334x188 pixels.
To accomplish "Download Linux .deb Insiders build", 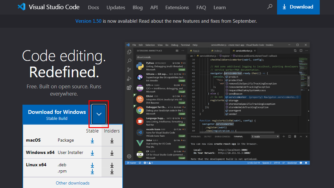I will [112, 165].
